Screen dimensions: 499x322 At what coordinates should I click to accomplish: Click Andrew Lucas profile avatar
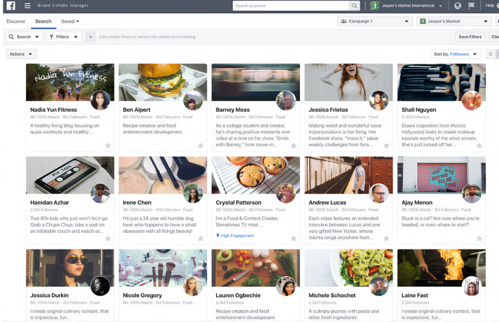[x=378, y=193]
